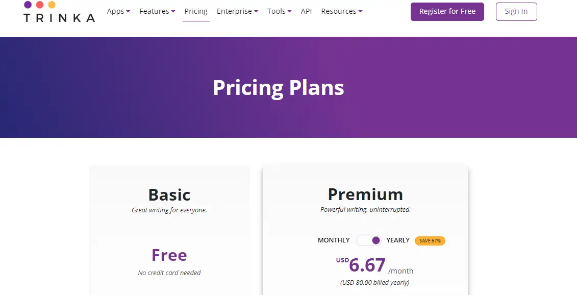The width and height of the screenshot is (577, 295).
Task: Open the API menu link
Action: 306,11
